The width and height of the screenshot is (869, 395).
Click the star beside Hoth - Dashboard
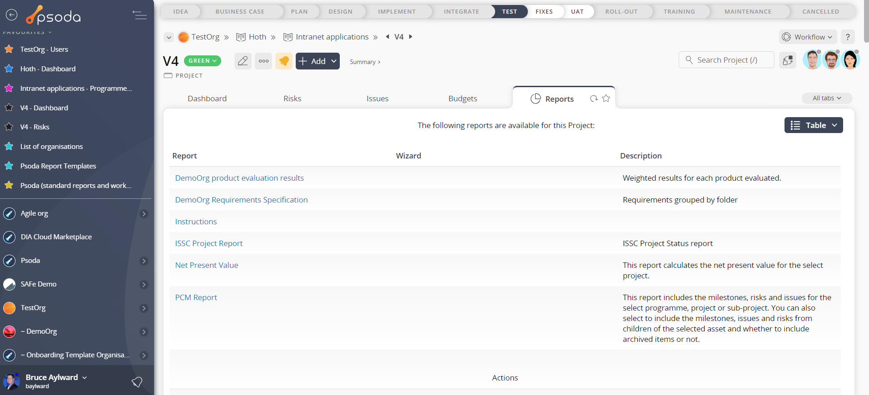(9, 69)
